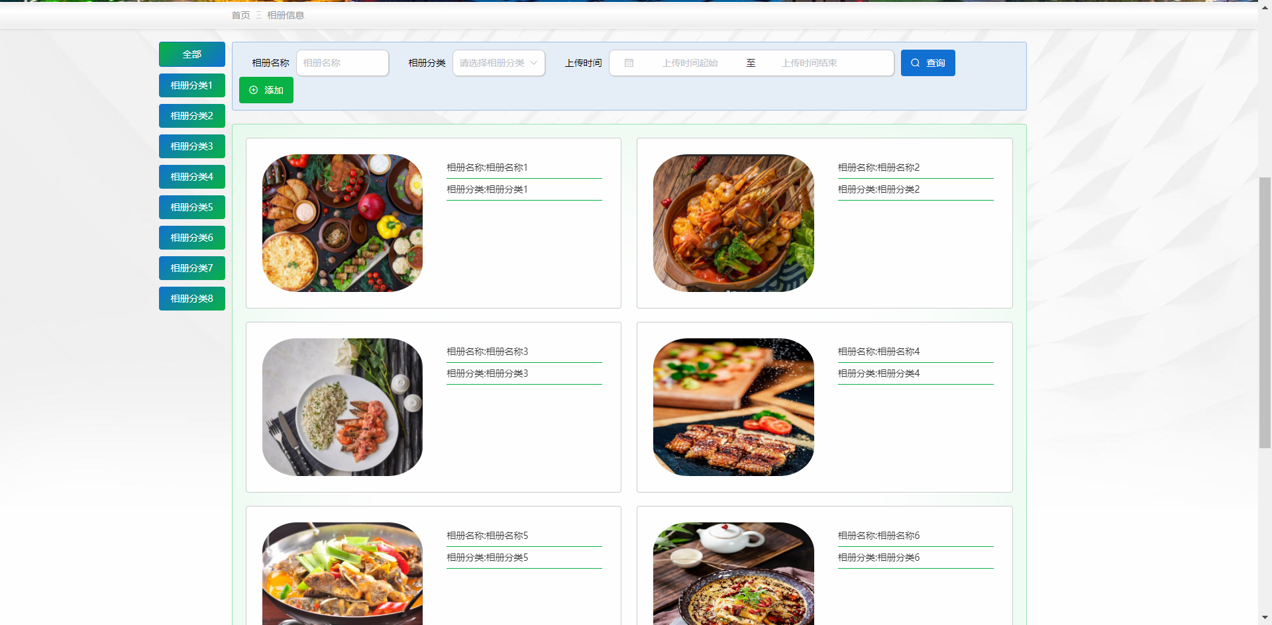Viewport: 1272px width, 625px height.
Task: Select the 相册分类6 sidebar tab
Action: point(192,238)
